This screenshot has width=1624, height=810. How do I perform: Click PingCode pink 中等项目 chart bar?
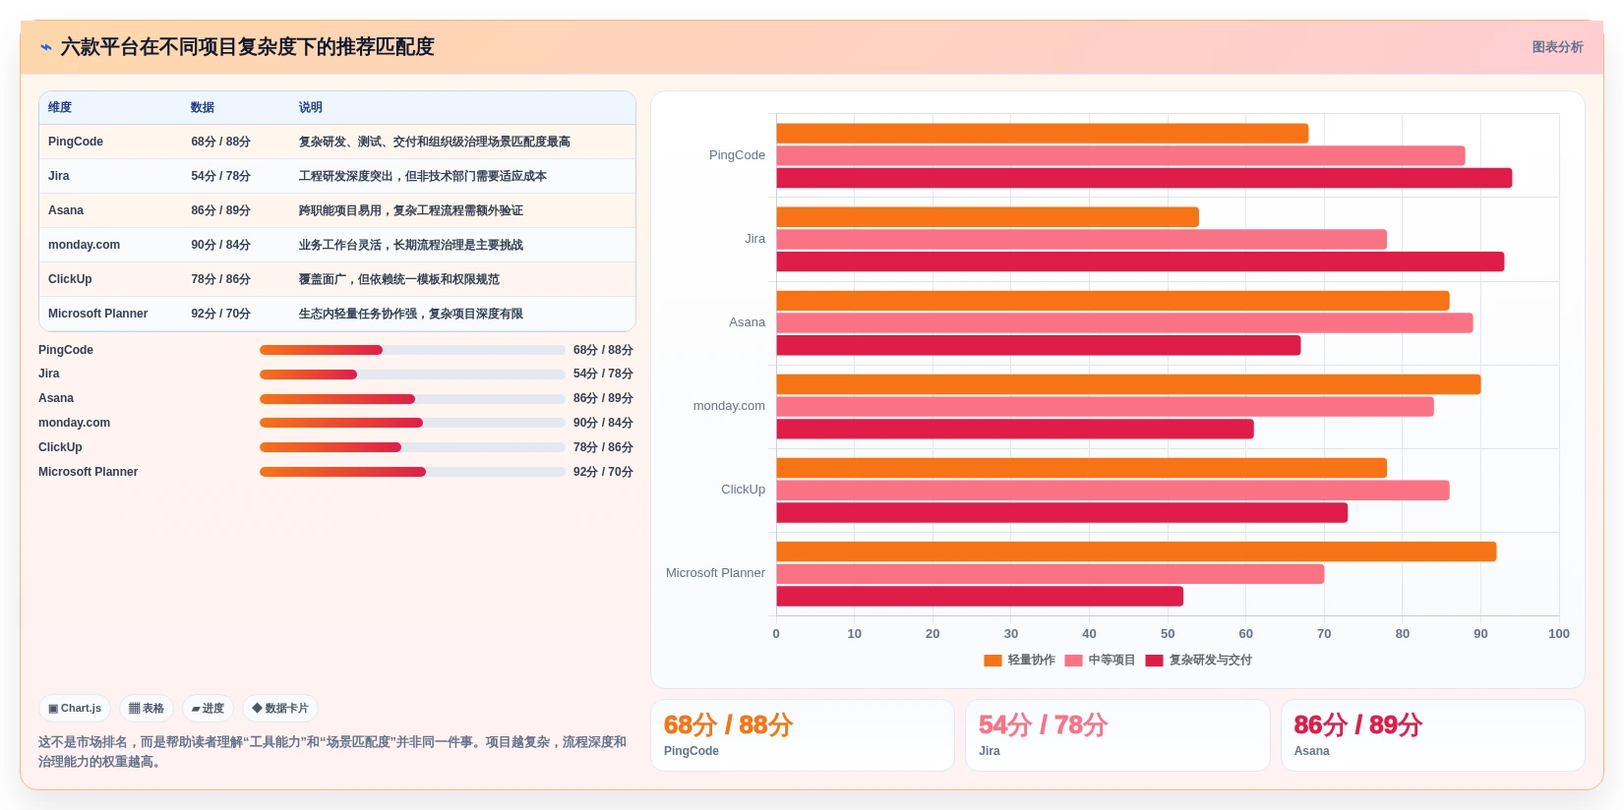pos(1120,155)
